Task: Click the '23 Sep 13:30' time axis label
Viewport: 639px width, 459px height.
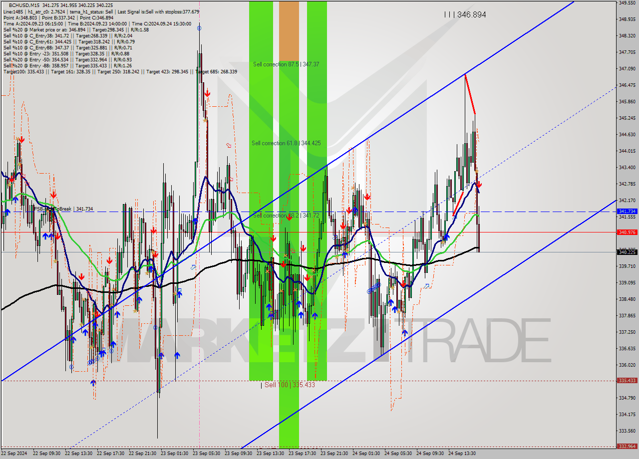Action: 270,454
